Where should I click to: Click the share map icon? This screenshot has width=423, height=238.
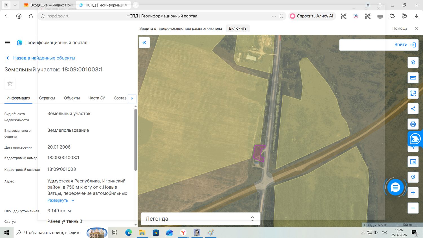pos(413,109)
